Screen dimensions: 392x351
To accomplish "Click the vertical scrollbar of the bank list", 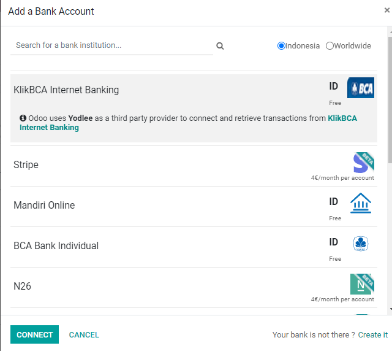I will click(x=390, y=100).
